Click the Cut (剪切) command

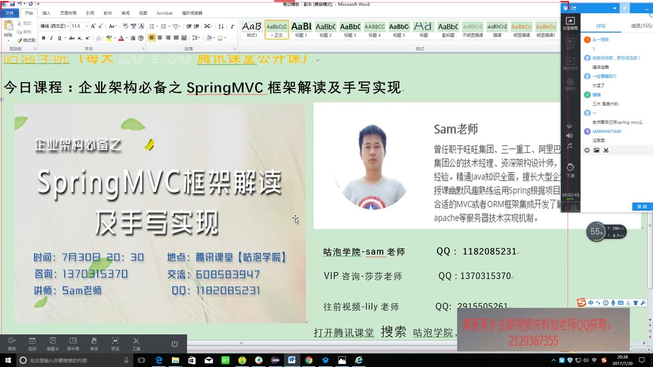coord(24,23)
